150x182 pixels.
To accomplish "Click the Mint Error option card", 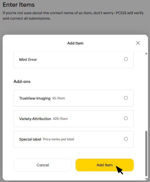I will pos(74,59).
